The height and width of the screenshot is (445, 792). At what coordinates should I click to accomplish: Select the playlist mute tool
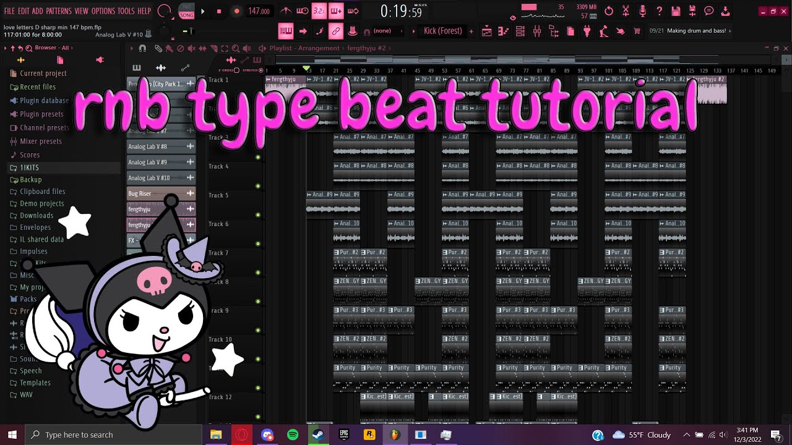(x=192, y=48)
